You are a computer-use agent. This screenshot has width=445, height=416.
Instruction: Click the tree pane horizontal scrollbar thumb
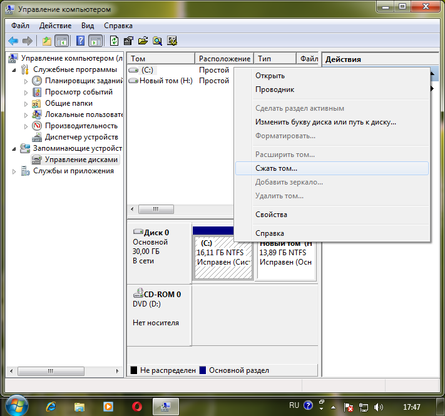pyautogui.click(x=51, y=371)
